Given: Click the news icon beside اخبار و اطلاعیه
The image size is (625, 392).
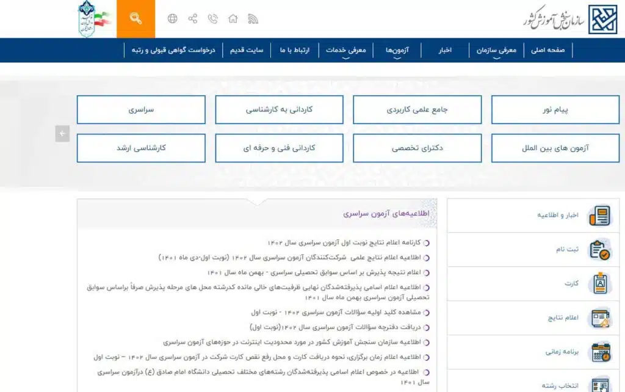Looking at the screenshot, I should coord(600,216).
